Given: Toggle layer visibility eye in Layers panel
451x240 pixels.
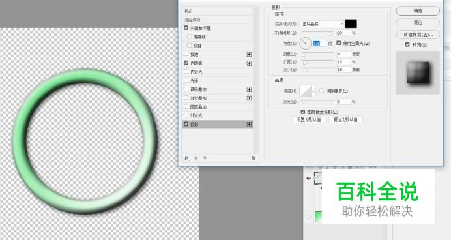Looking at the screenshot, I should [309, 179].
